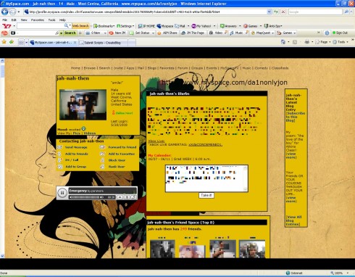
Task: Mute the music player speaker icon
Action: click(102, 197)
